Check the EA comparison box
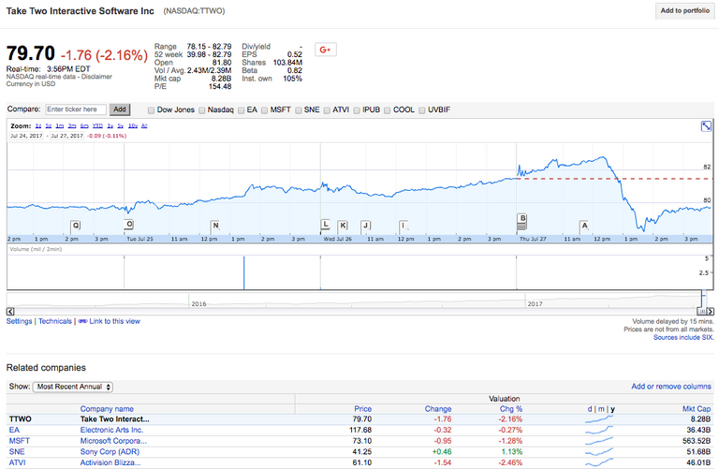 [x=242, y=110]
